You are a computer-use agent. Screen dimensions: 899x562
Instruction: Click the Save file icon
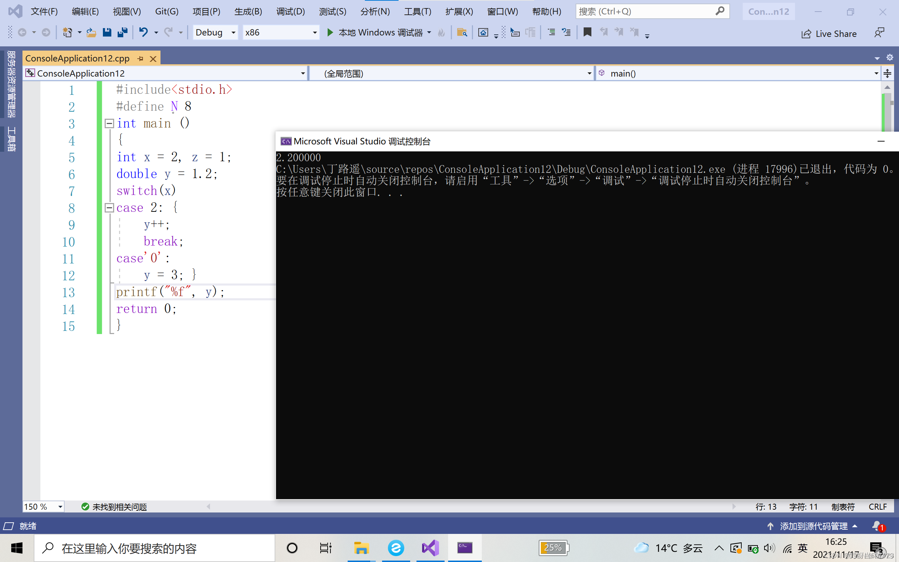tap(107, 33)
